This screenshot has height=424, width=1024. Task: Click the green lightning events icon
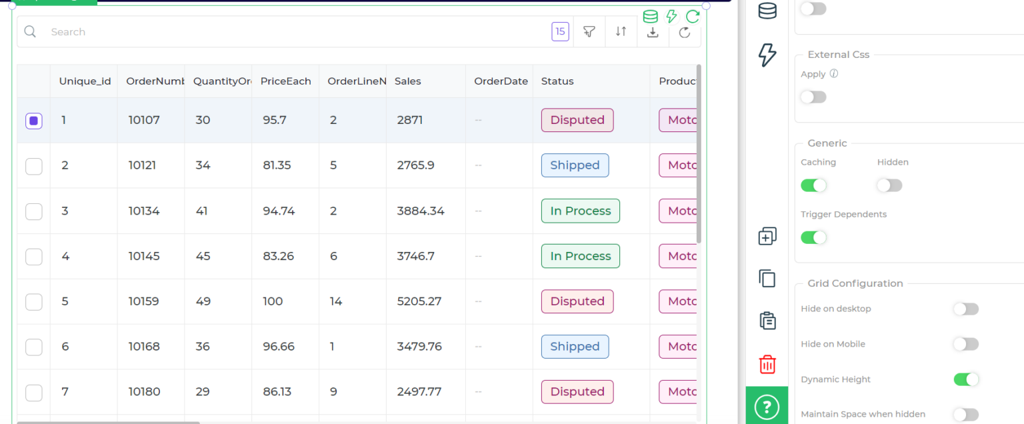pyautogui.click(x=671, y=16)
